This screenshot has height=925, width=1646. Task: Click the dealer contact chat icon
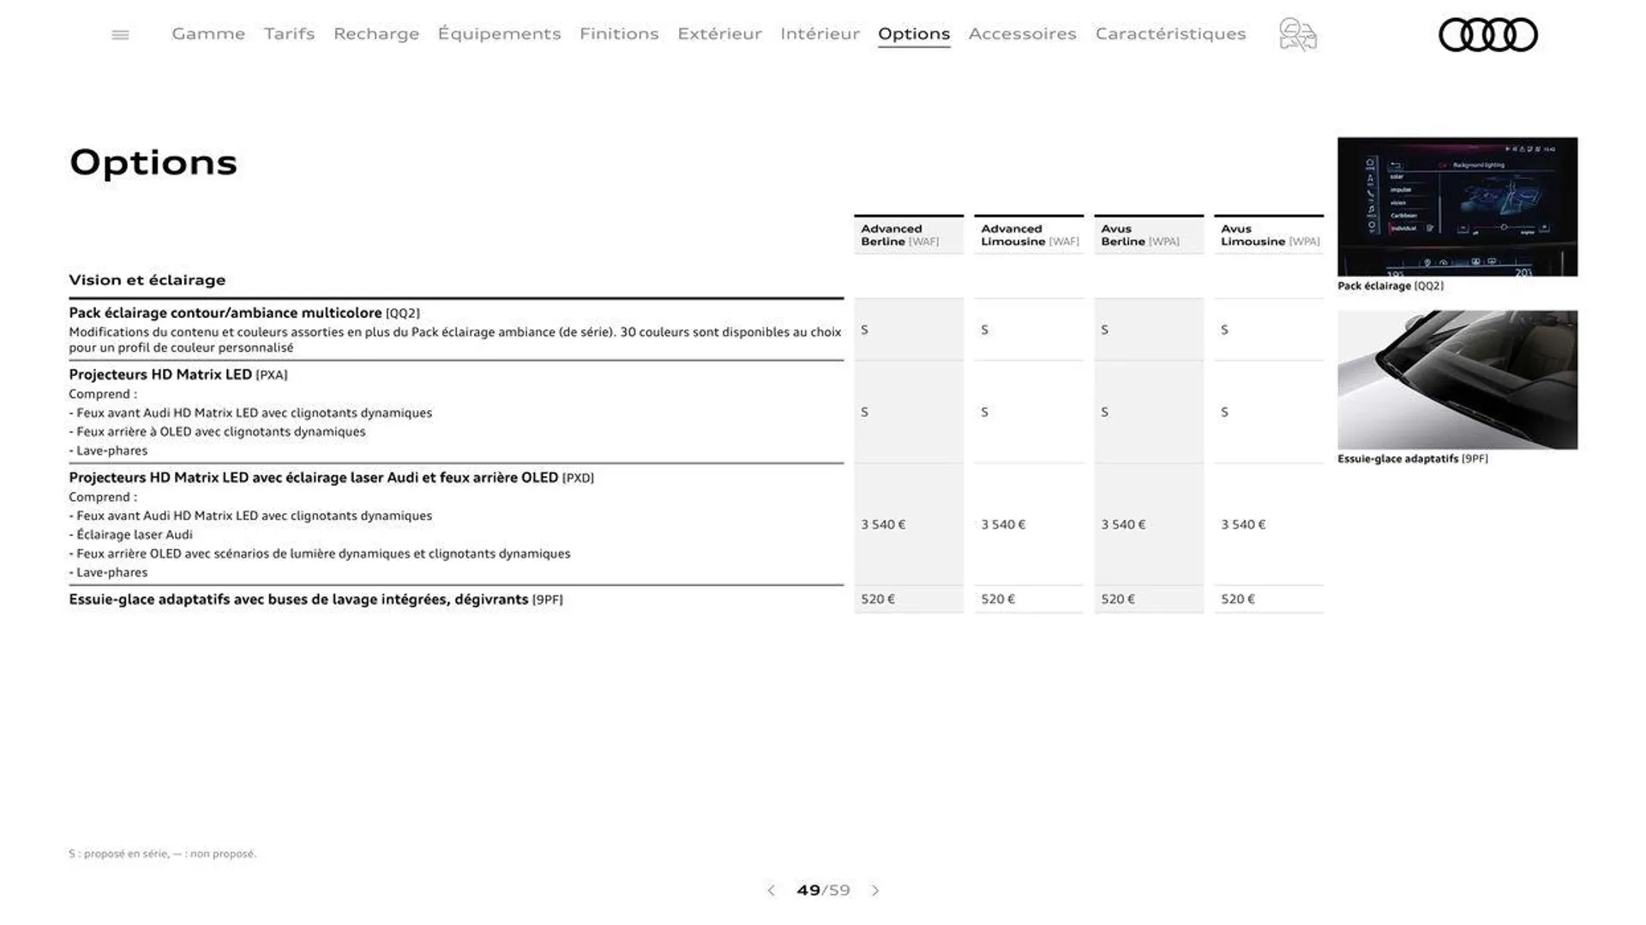[1297, 35]
